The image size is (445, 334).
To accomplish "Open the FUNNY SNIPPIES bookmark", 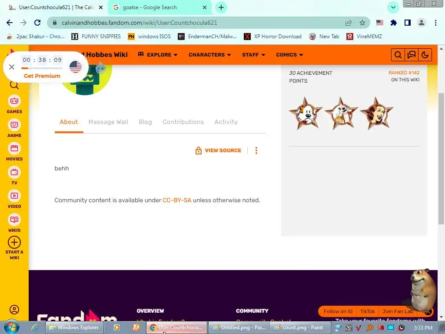I will pyautogui.click(x=96, y=37).
